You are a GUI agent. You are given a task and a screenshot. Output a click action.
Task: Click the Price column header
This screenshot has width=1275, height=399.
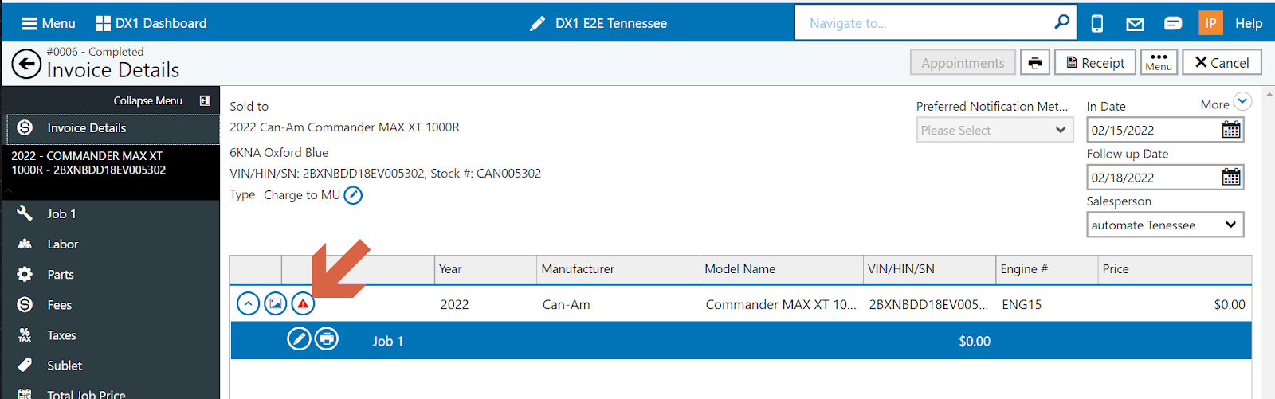[x=1175, y=269]
